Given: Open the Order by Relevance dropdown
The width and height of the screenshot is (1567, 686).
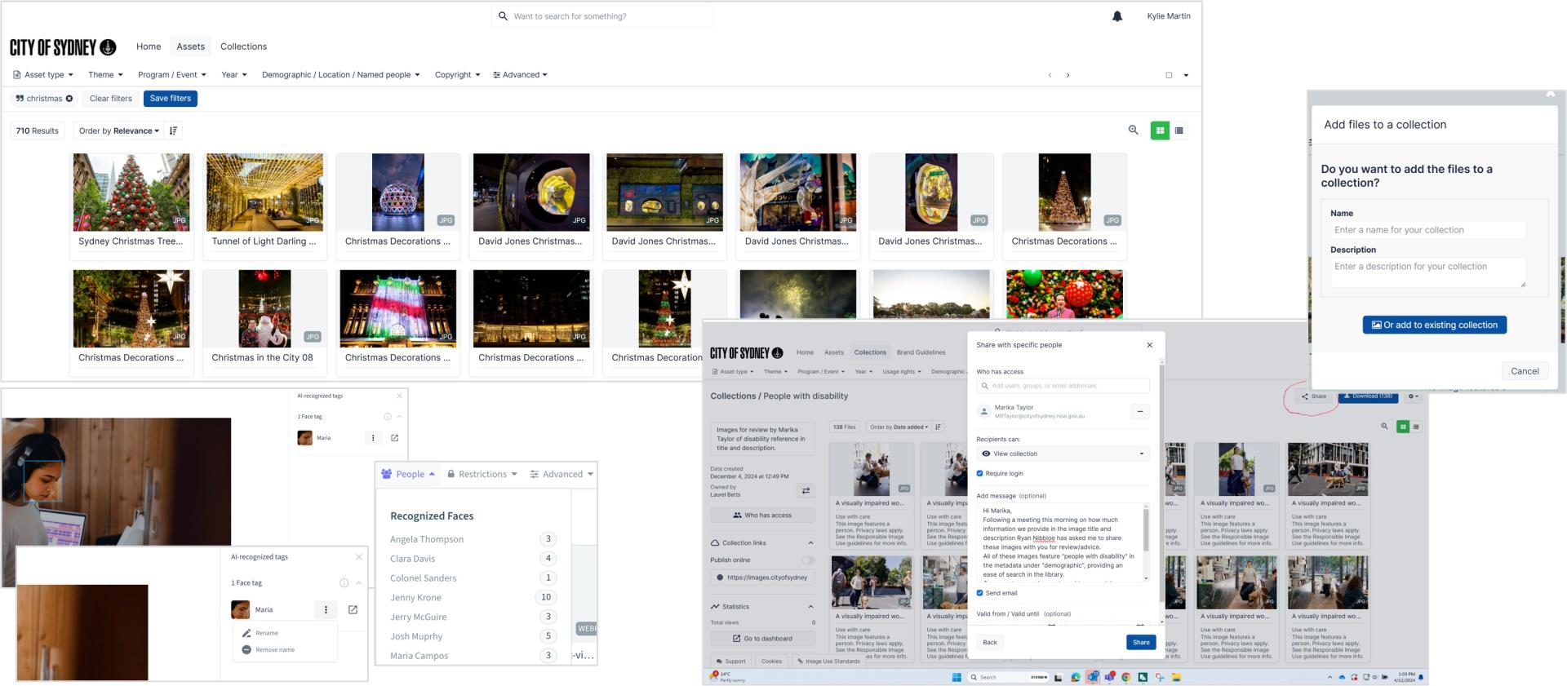Looking at the screenshot, I should pos(119,131).
